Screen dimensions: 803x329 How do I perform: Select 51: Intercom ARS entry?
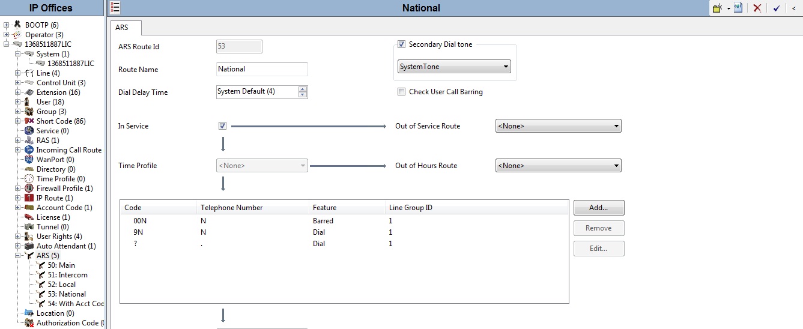point(67,275)
